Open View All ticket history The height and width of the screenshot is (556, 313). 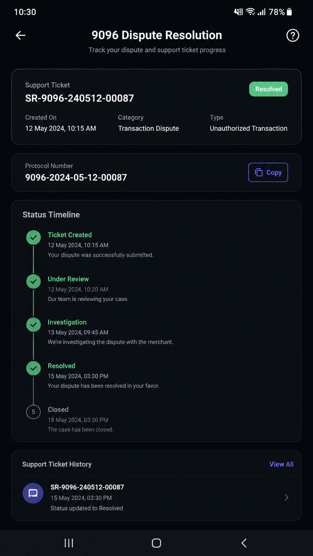click(281, 464)
